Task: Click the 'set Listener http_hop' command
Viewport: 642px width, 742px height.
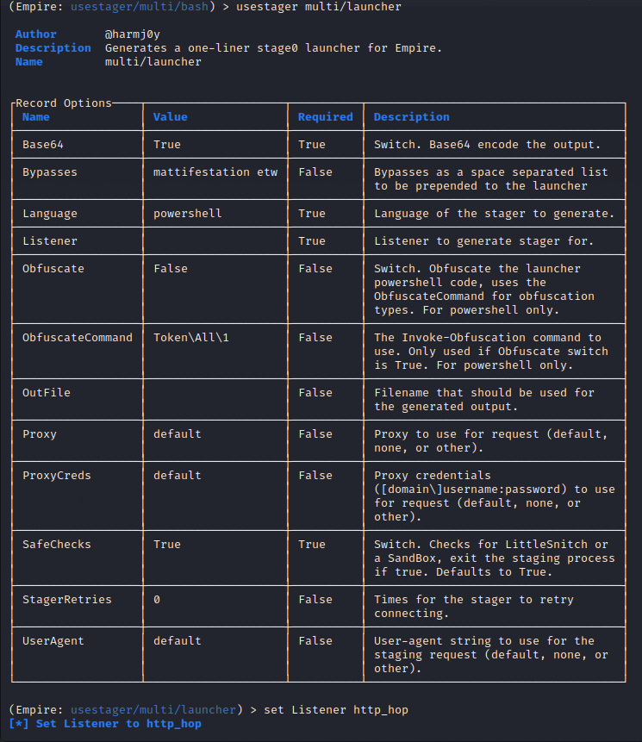Action: [336, 710]
